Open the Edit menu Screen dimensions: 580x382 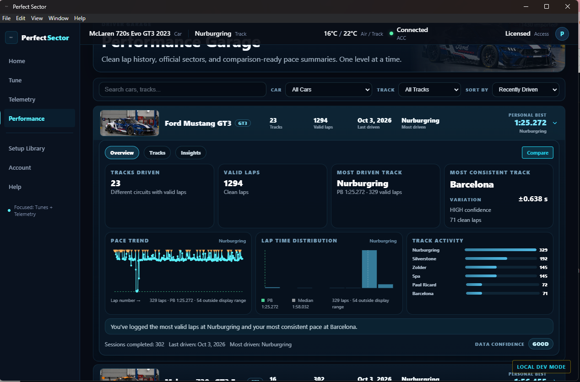click(21, 18)
